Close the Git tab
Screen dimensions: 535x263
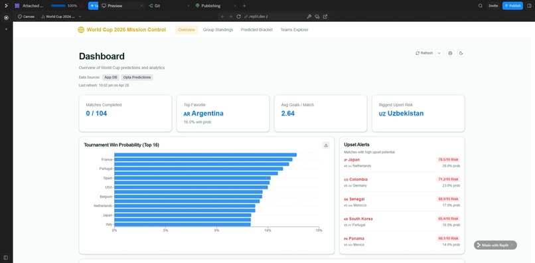click(x=189, y=6)
